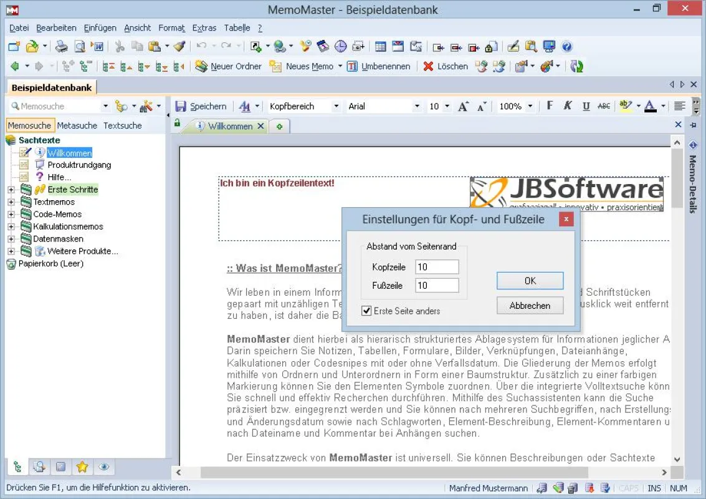The width and height of the screenshot is (706, 499).
Task: Click Neuer Ordner toolbar button
Action: click(229, 66)
